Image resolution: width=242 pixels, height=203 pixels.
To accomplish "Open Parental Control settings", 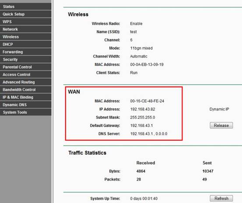I will point(26,67).
